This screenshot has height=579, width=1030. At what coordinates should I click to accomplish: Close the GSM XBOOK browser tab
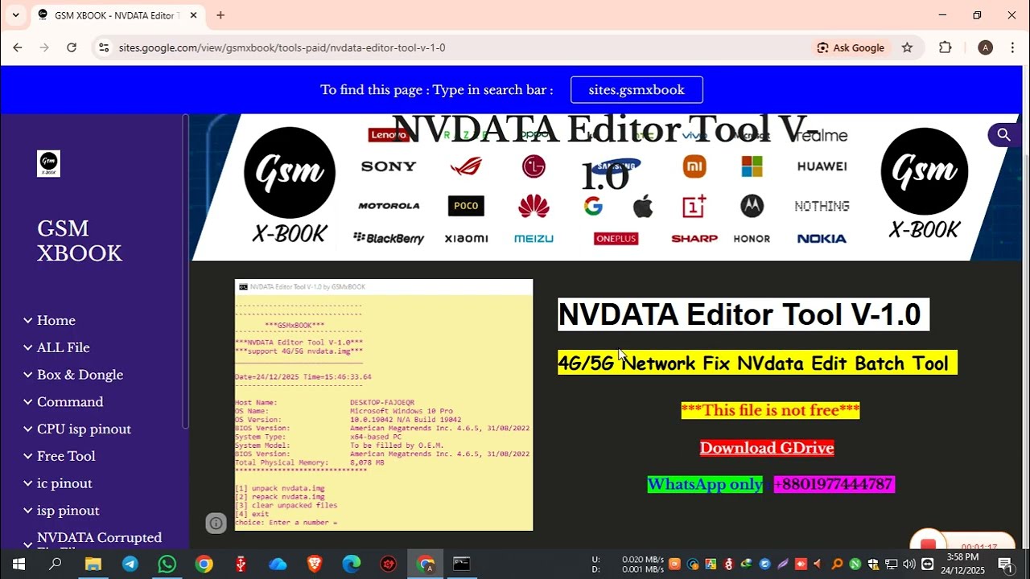coord(193,14)
